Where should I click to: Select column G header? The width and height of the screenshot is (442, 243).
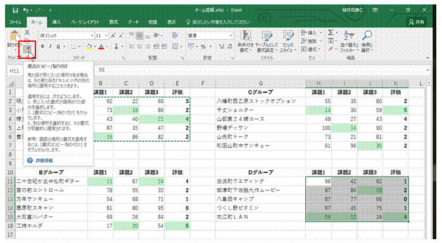261,84
